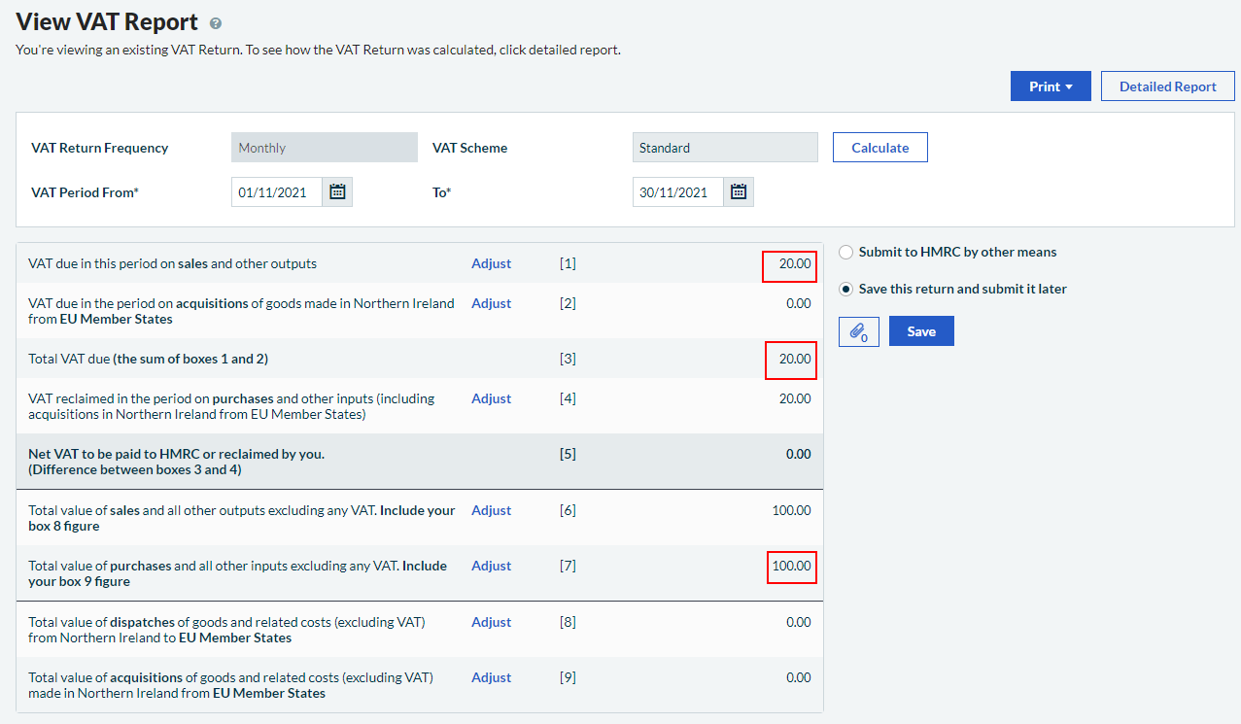Screen dimensions: 1241x724
Task: Adjust box 6 total value of sales
Action: [491, 510]
